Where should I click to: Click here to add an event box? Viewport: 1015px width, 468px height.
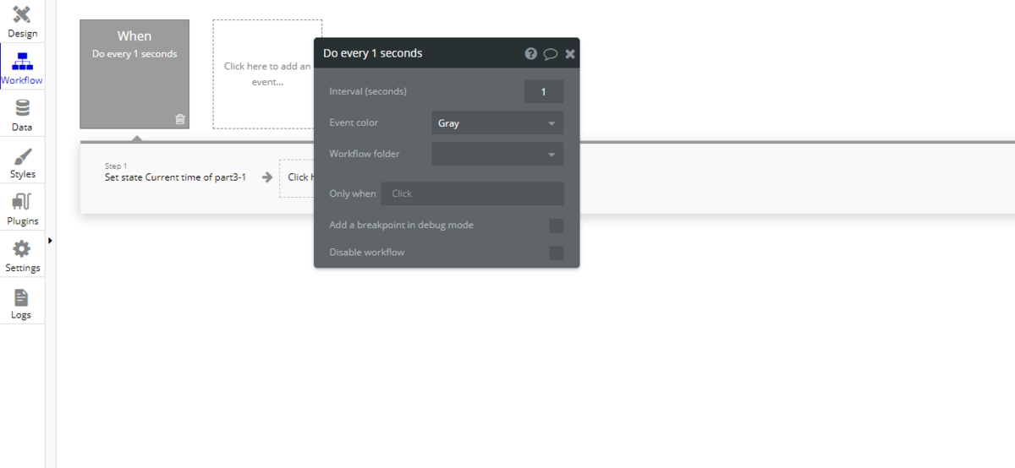pos(267,74)
